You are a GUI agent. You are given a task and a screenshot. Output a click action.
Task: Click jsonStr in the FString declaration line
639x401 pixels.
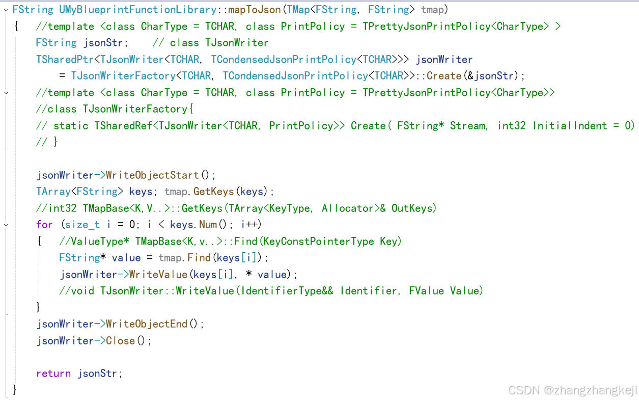pyautogui.click(x=103, y=43)
